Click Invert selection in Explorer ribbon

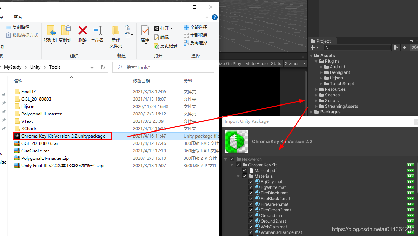point(195,43)
